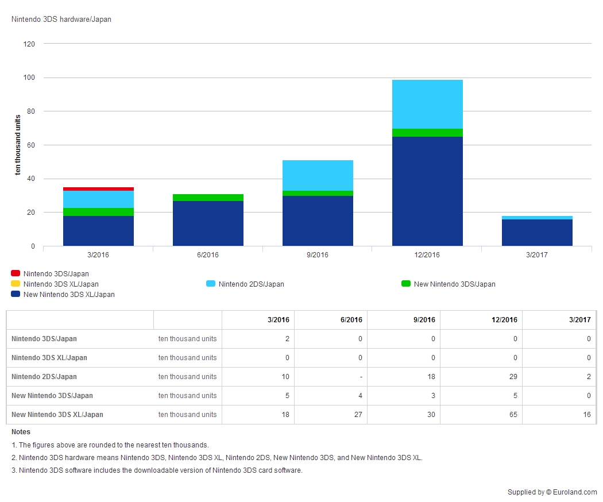Click the navy segment in the 6/2016 bar
The image size is (603, 502).
coord(208,223)
